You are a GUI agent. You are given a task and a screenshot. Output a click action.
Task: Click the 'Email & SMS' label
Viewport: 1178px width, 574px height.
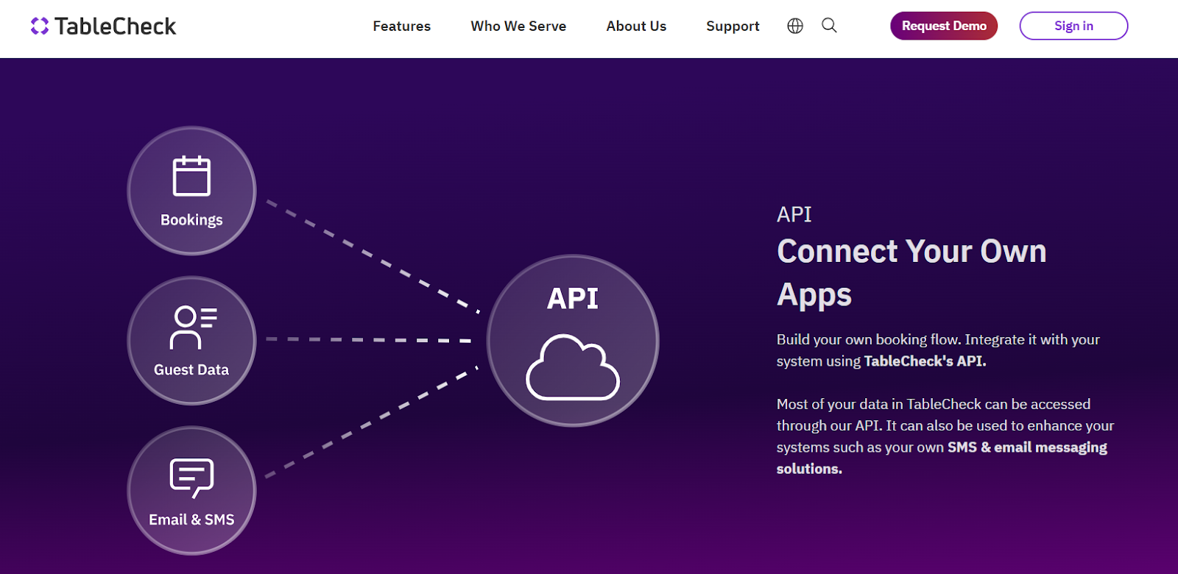click(x=191, y=520)
